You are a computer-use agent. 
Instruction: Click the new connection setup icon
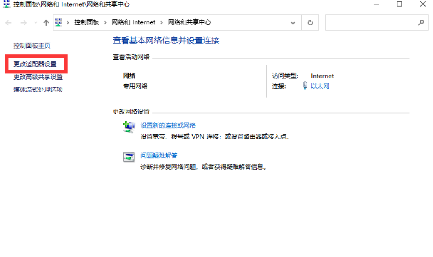pyautogui.click(x=129, y=127)
